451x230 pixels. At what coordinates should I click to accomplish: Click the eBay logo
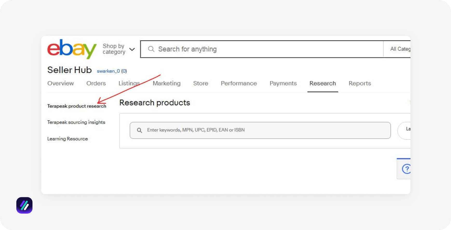click(72, 49)
